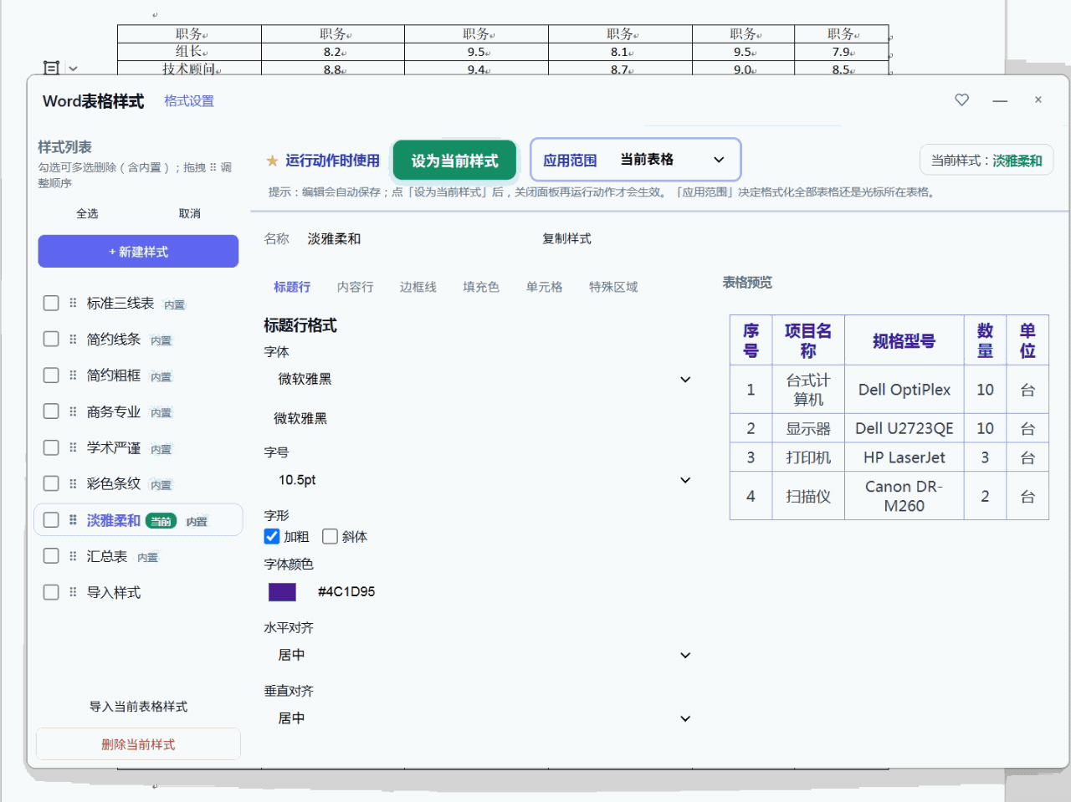Viewport: 1071px width, 802px height.
Task: Click 全选 to select all styles
Action: pos(87,213)
